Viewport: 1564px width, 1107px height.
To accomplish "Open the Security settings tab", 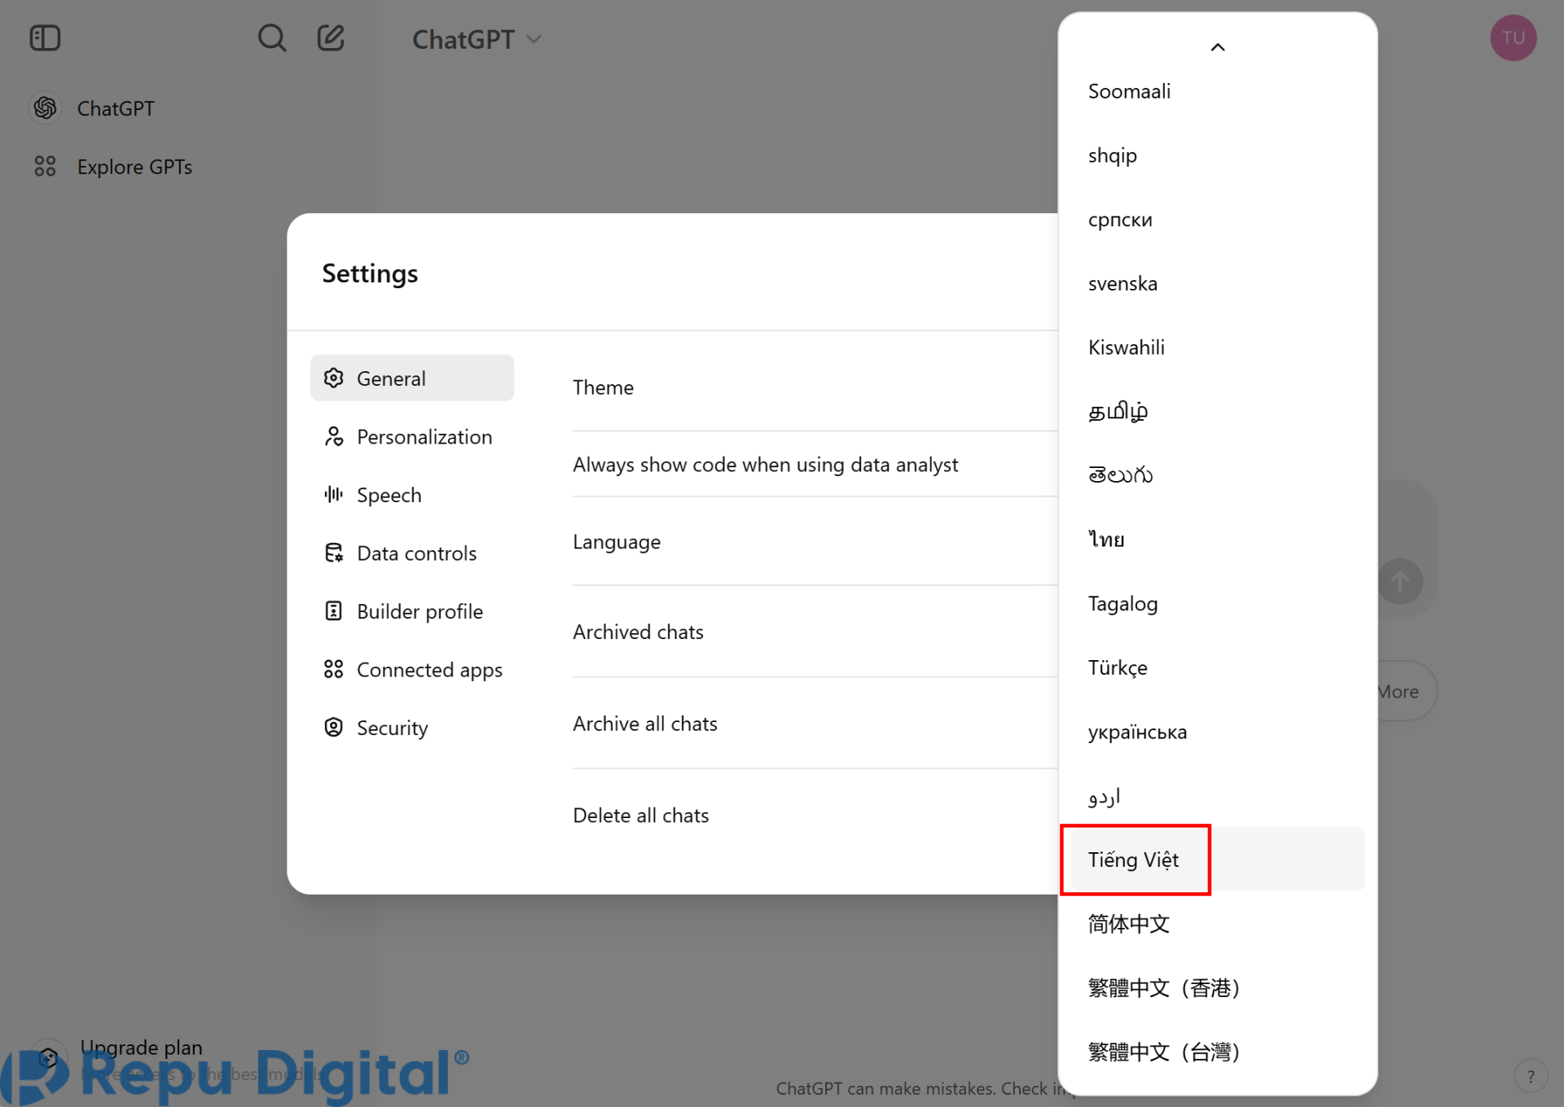I will [412, 728].
